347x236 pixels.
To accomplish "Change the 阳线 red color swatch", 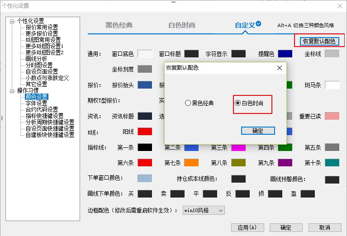I will 145,132.
